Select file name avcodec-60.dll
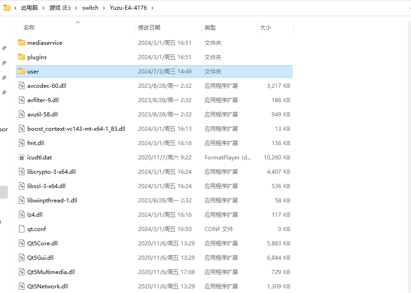 point(47,85)
